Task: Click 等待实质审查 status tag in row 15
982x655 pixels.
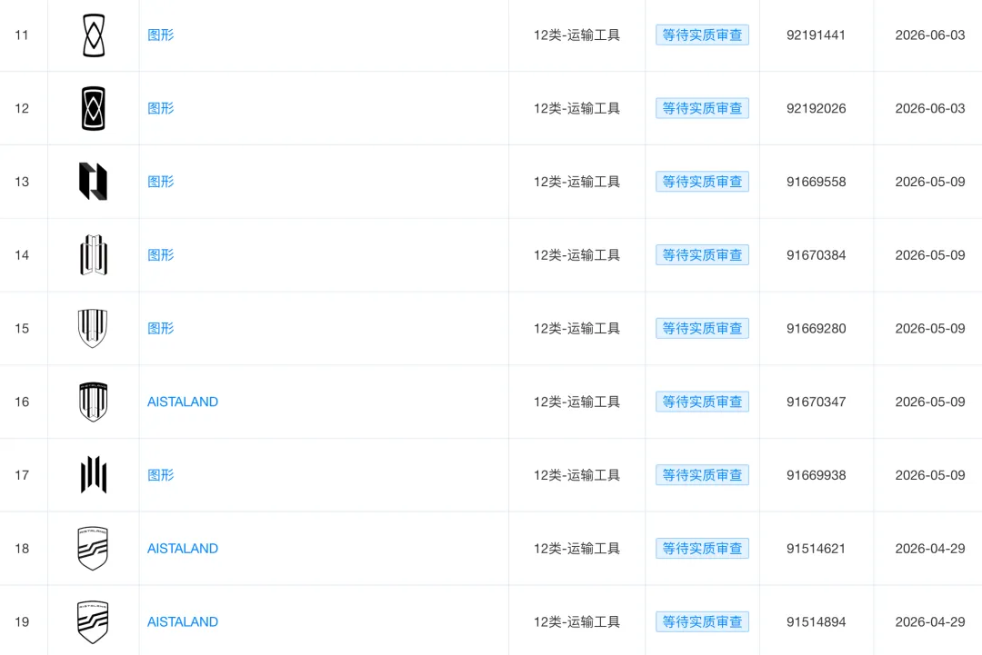Action: (x=702, y=329)
